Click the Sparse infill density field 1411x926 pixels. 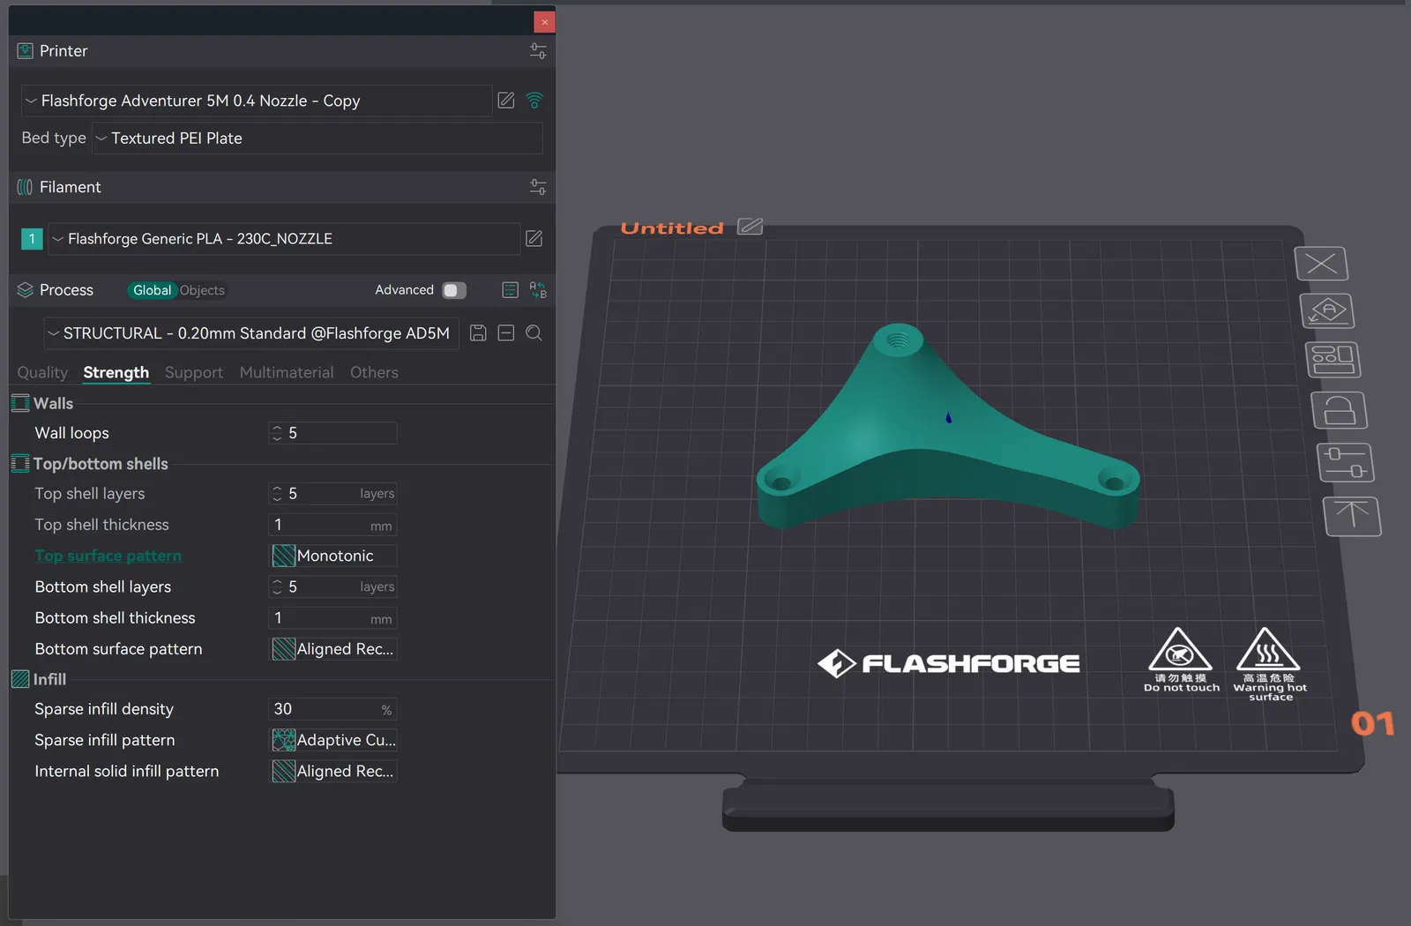332,709
